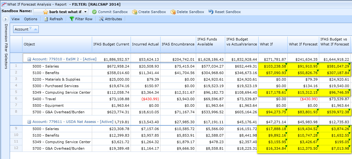Click the green Filter Row funnel icon

pos(72,19)
